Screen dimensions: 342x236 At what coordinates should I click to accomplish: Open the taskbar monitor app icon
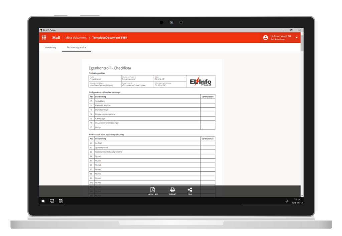(52, 201)
